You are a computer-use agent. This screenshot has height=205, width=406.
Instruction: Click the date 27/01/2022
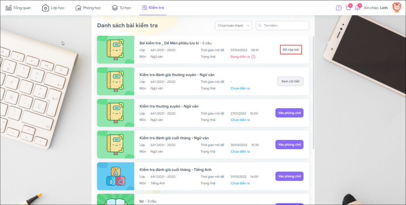[238, 113]
